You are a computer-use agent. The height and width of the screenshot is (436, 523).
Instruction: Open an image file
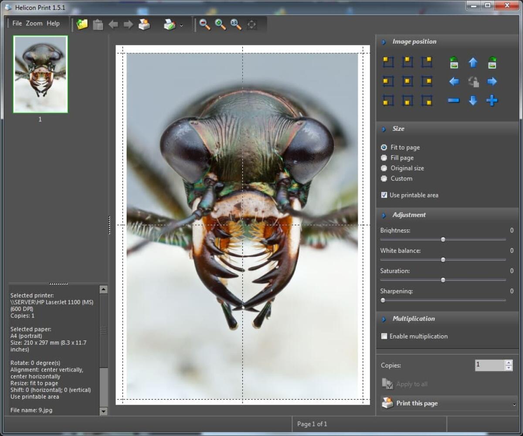click(81, 24)
